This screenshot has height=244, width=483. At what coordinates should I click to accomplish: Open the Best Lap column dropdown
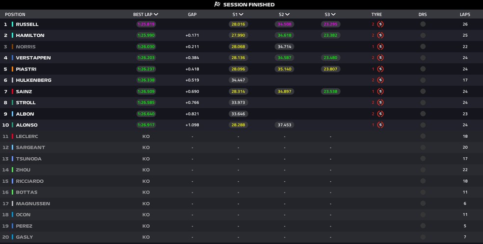coord(156,15)
